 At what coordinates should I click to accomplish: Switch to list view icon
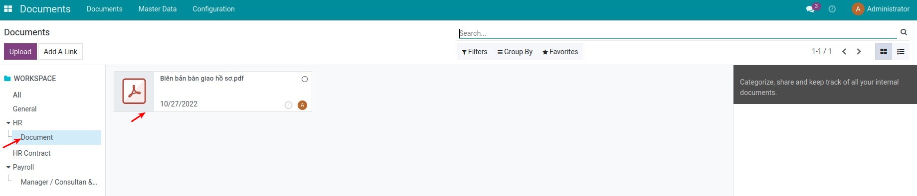point(901,52)
